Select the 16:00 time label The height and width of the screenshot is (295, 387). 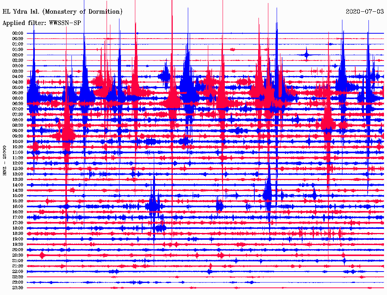pos(18,206)
